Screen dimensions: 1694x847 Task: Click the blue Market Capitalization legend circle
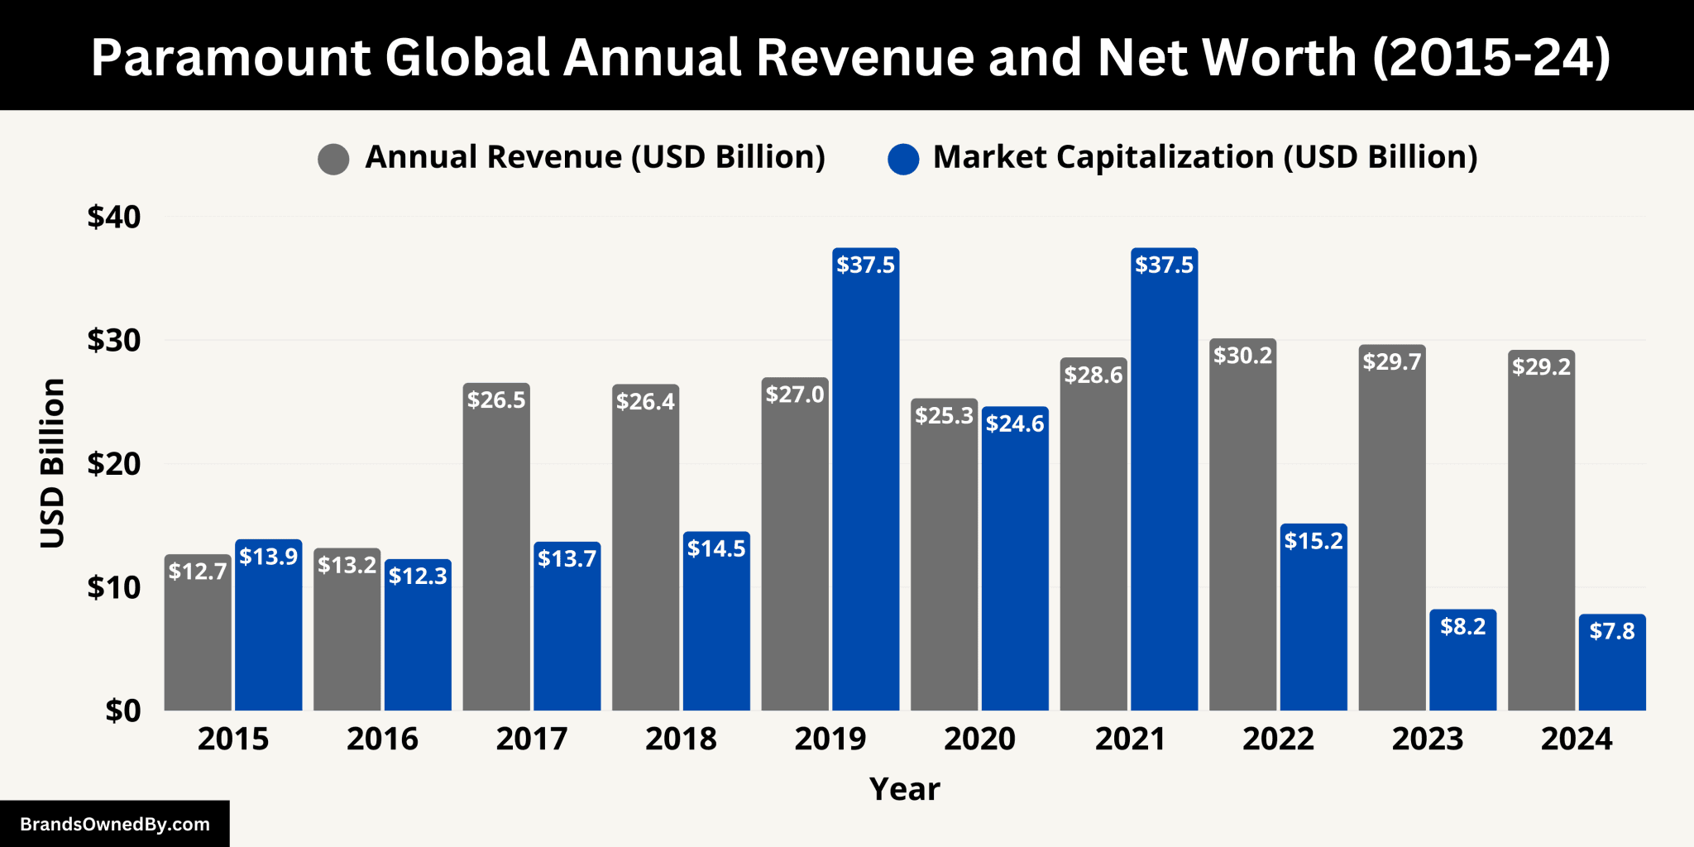pos(903,159)
